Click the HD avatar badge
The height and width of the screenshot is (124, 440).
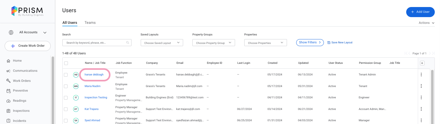[76, 75]
